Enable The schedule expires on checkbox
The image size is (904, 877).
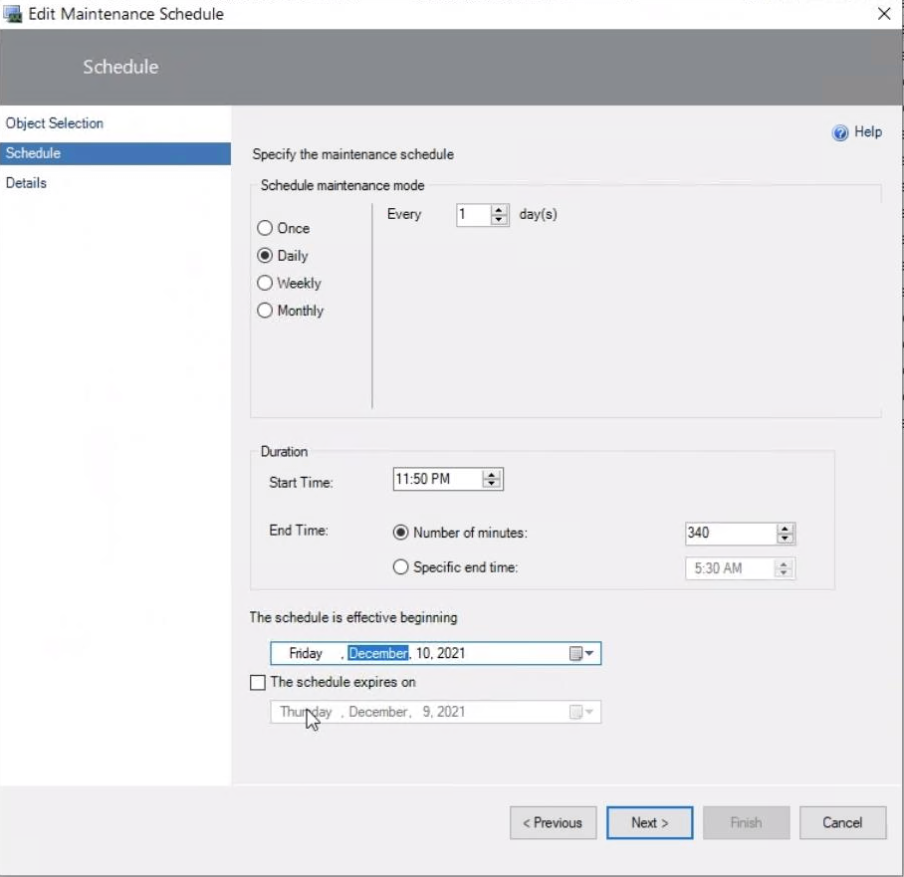258,683
